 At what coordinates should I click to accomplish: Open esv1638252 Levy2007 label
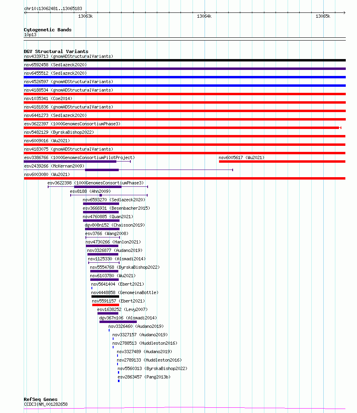(x=122, y=309)
